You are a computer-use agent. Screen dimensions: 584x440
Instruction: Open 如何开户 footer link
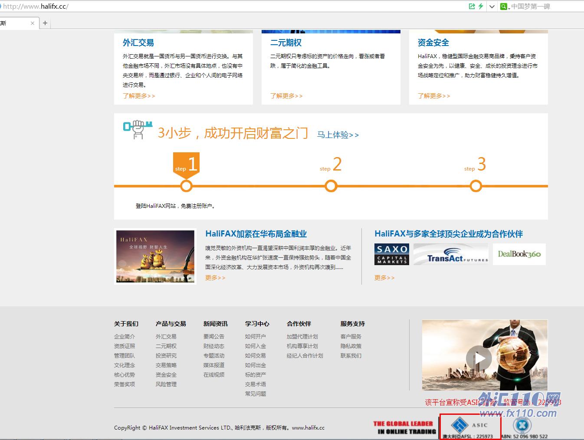point(256,337)
